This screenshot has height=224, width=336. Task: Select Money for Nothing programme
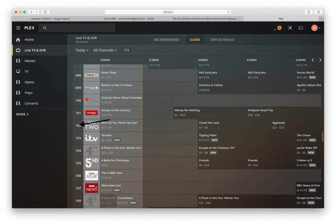coord(210,113)
